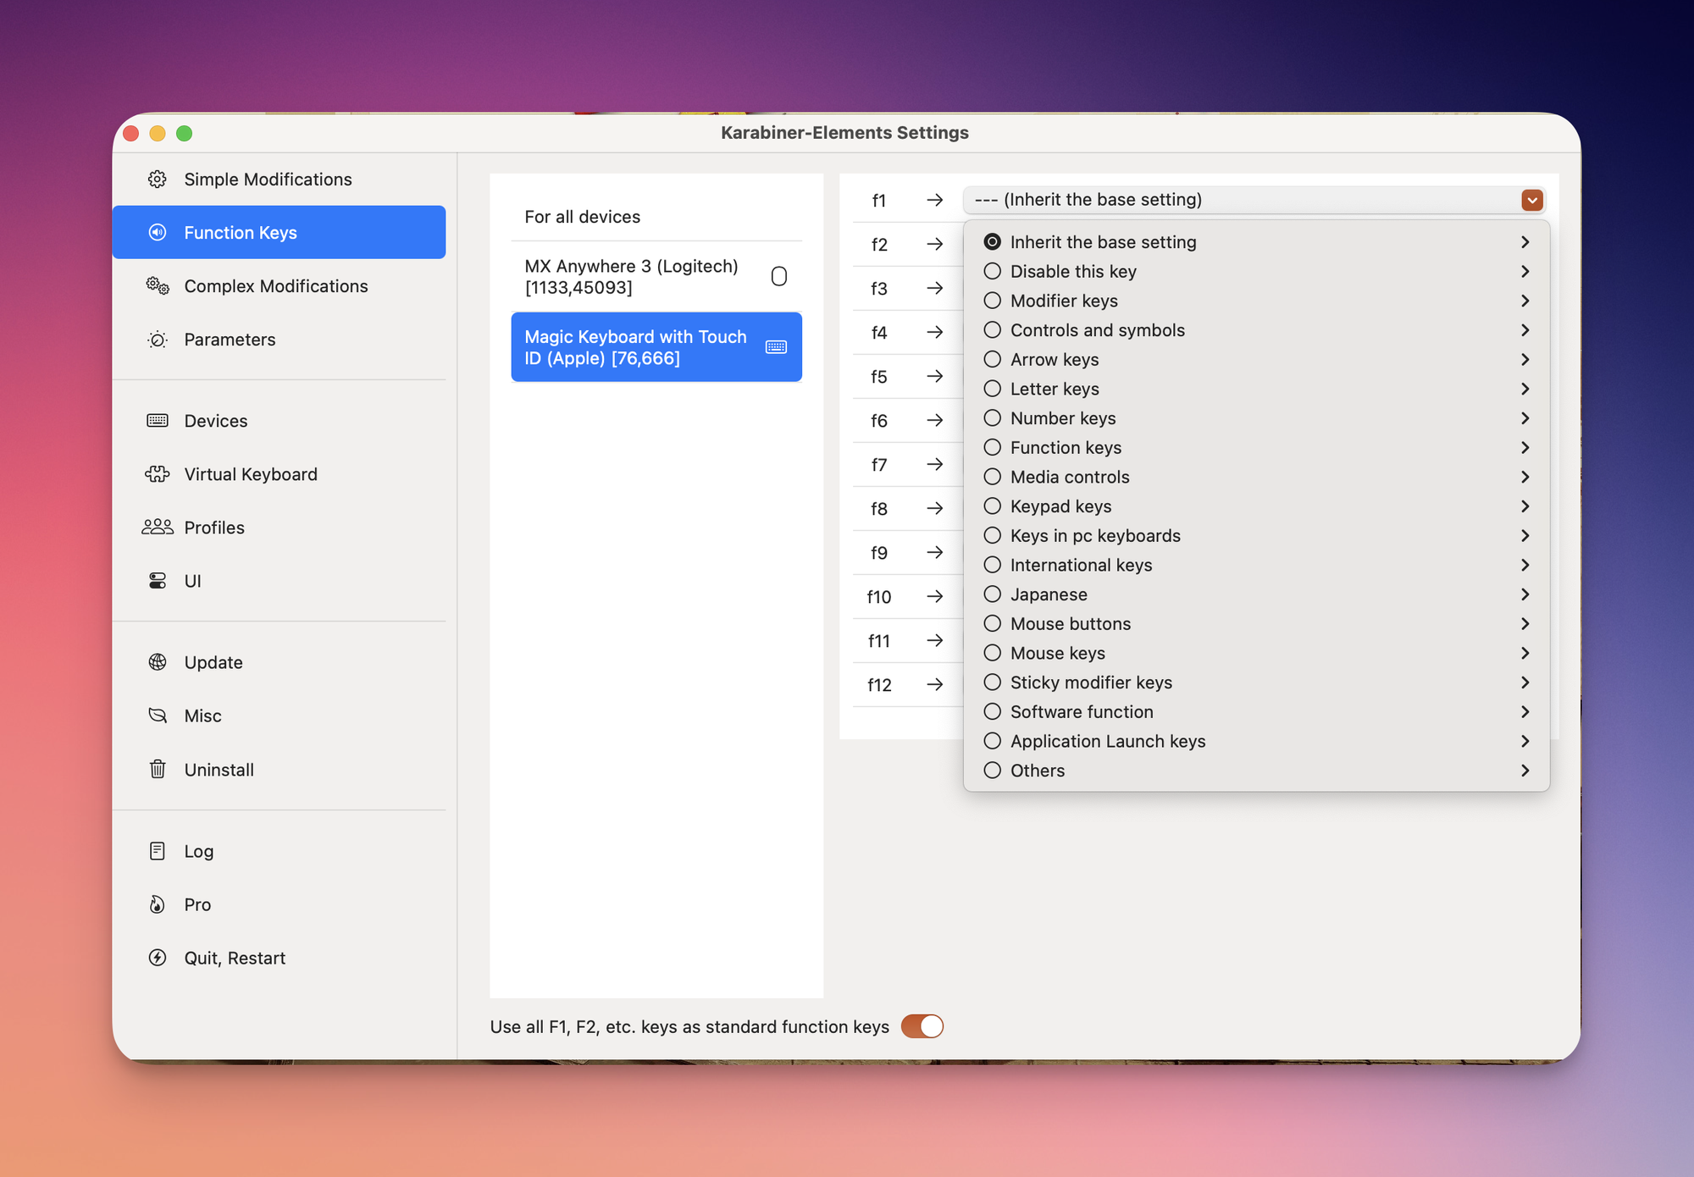Expand the Function keys submenu chevron

click(1525, 448)
